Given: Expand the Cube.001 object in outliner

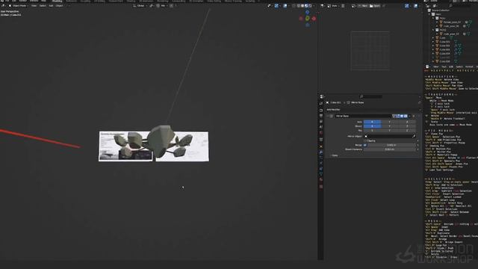Looking at the screenshot, I should (433, 42).
